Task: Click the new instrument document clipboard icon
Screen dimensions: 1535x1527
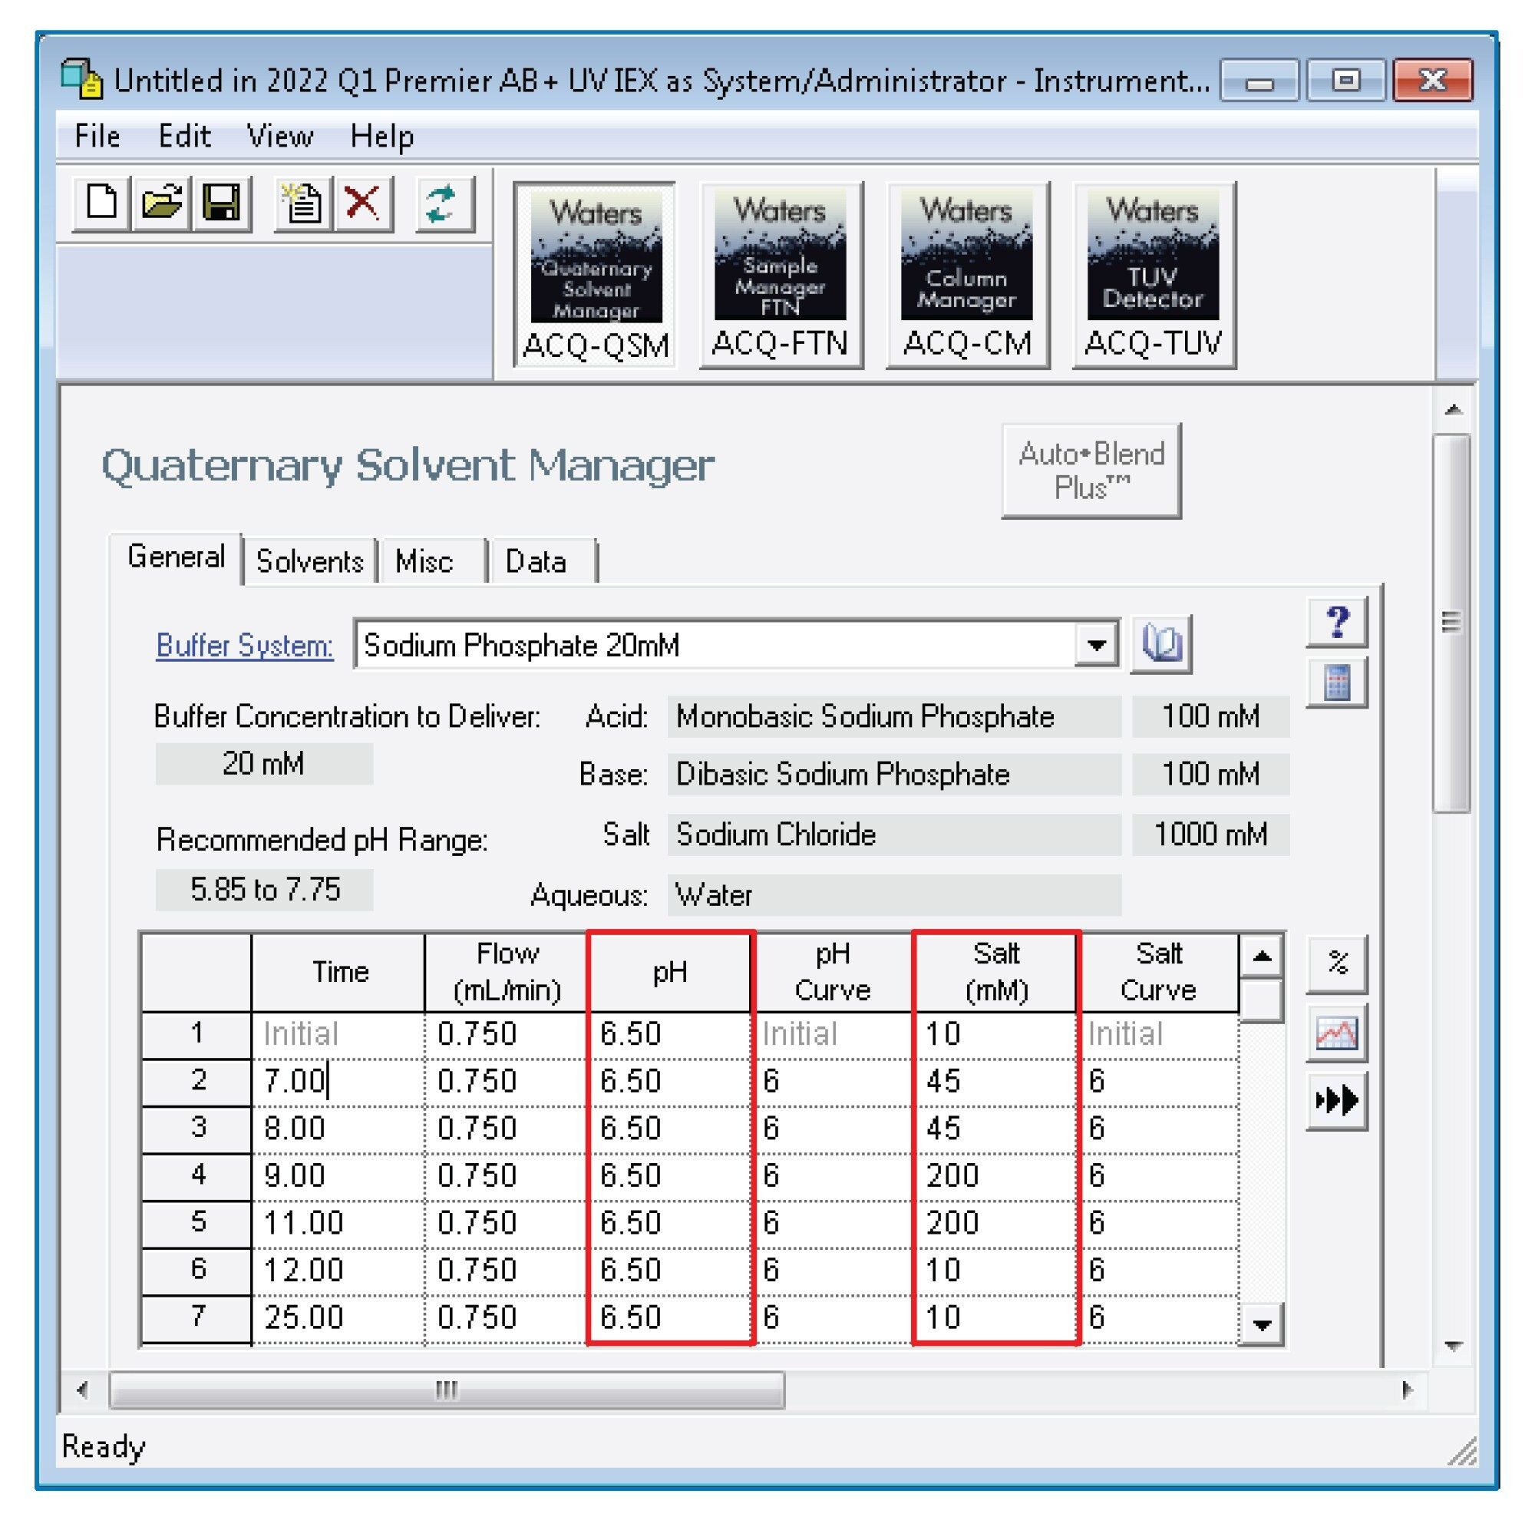Action: [x=302, y=203]
